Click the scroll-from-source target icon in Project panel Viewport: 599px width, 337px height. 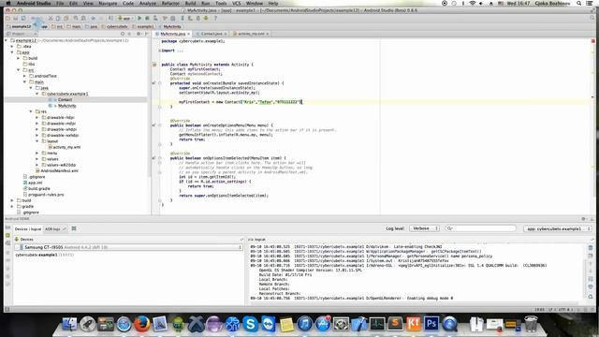123,34
